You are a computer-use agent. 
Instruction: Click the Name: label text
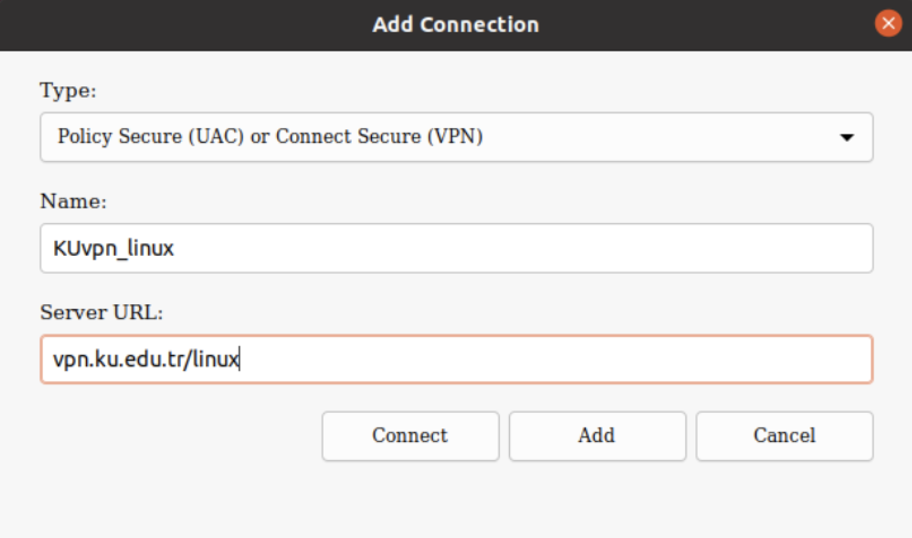click(x=72, y=201)
